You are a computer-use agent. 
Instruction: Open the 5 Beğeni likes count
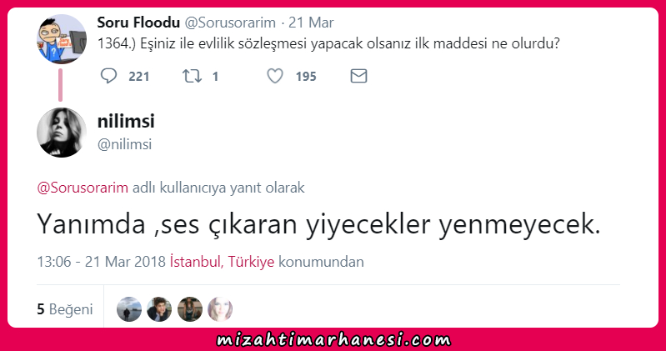point(64,309)
